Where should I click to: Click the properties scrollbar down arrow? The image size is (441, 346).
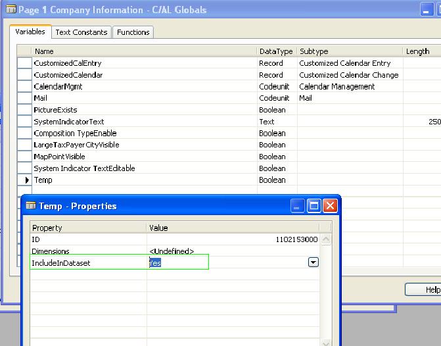coord(326,343)
